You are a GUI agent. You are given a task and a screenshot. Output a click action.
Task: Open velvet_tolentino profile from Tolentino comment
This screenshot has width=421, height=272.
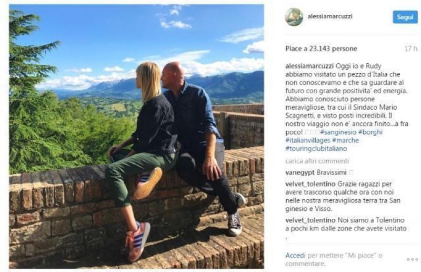click(x=310, y=220)
